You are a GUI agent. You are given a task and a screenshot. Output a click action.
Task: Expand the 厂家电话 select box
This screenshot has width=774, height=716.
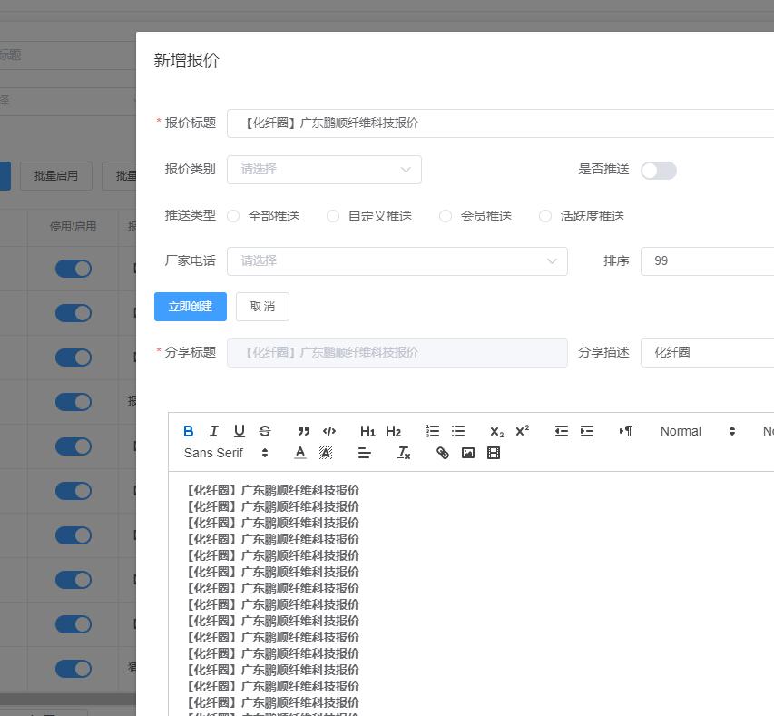coord(397,261)
